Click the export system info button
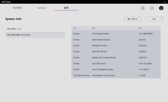The width and height of the screenshot is (168, 102). (x=133, y=19)
